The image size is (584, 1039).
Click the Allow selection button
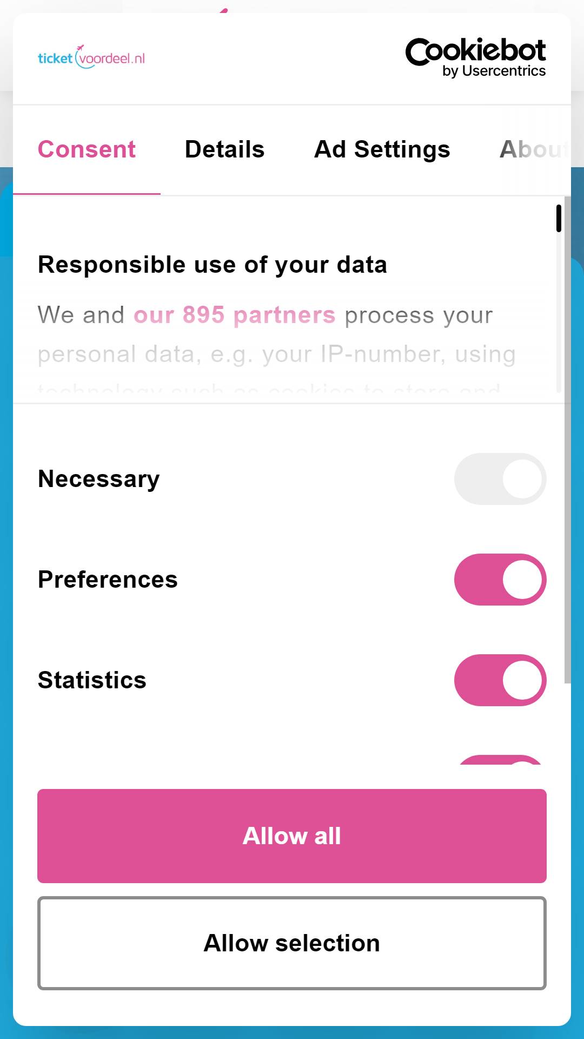292,943
